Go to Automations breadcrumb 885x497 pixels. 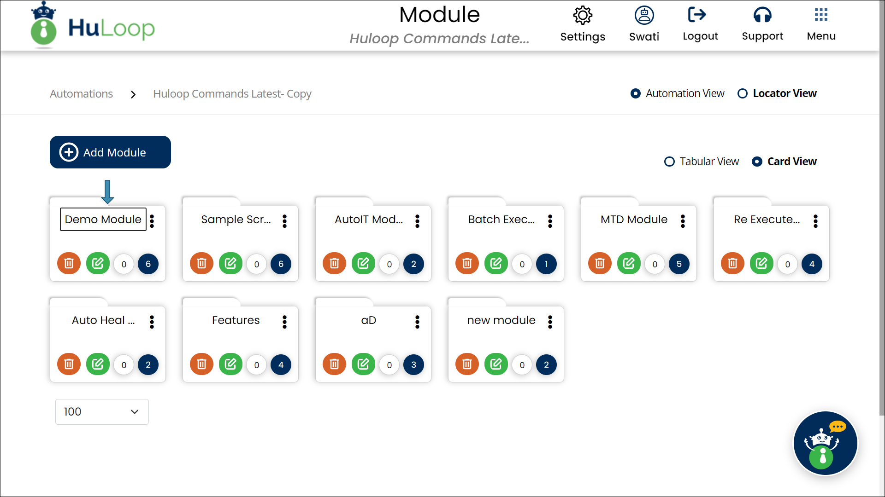(x=81, y=94)
